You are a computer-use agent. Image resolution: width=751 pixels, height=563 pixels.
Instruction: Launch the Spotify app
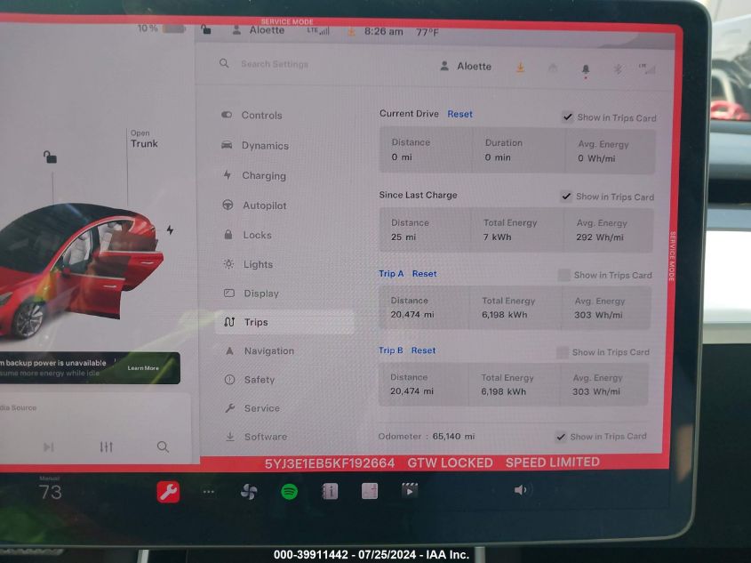coord(289,491)
